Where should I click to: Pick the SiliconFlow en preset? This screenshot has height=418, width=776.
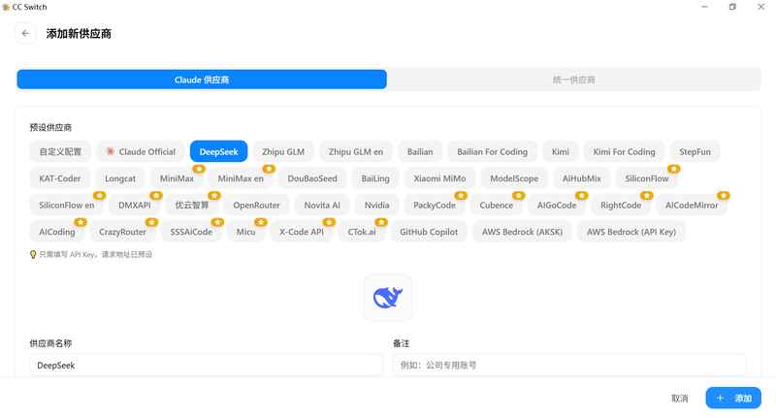66,206
